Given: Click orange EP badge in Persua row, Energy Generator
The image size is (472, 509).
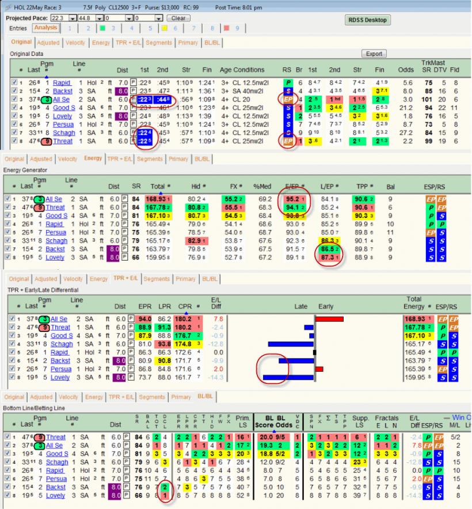Looking at the screenshot, I should (431, 232).
